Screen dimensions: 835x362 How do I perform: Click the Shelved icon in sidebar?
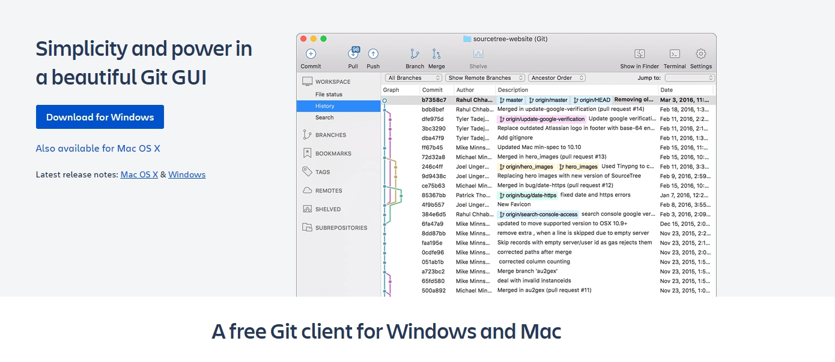[307, 209]
